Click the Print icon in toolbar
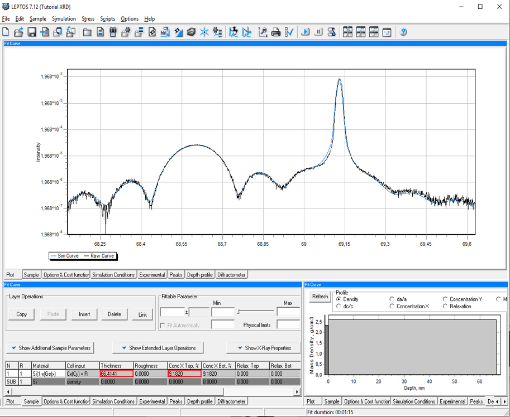The width and height of the screenshot is (510, 417). coord(276,32)
